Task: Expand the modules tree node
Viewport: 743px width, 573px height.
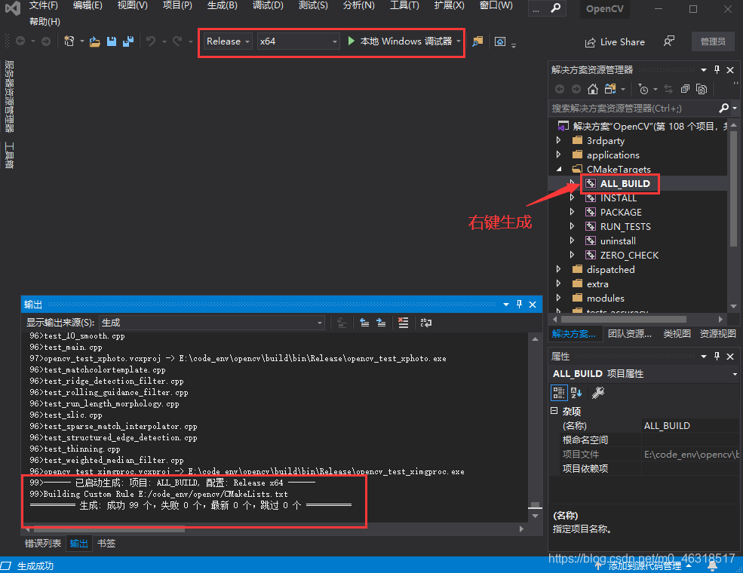Action: coord(558,298)
